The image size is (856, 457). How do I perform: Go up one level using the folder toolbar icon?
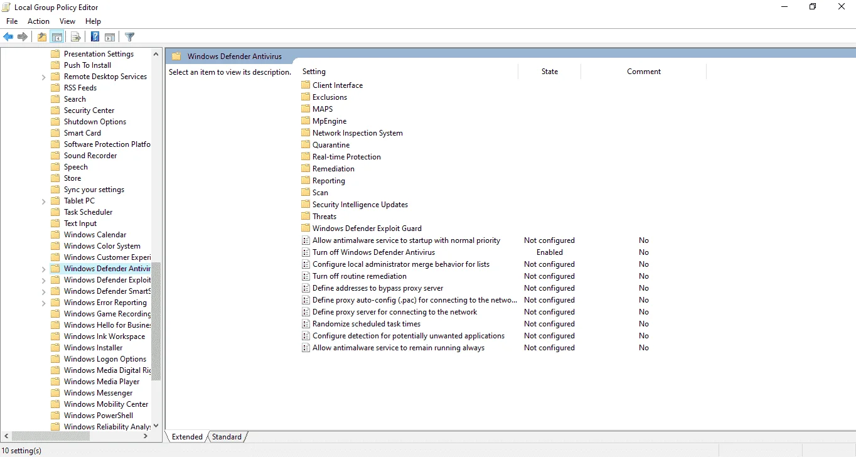pyautogui.click(x=42, y=37)
